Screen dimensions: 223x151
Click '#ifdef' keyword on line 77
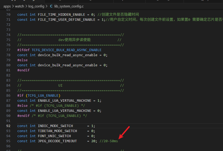23,50
